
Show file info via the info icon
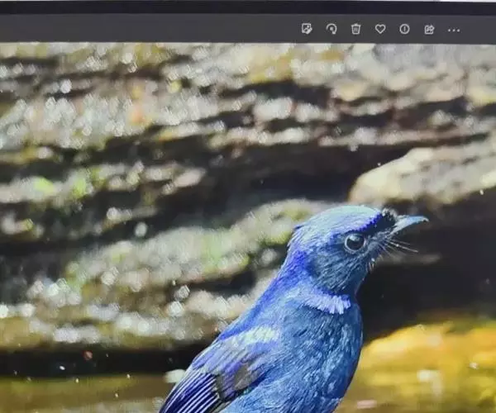coord(404,29)
